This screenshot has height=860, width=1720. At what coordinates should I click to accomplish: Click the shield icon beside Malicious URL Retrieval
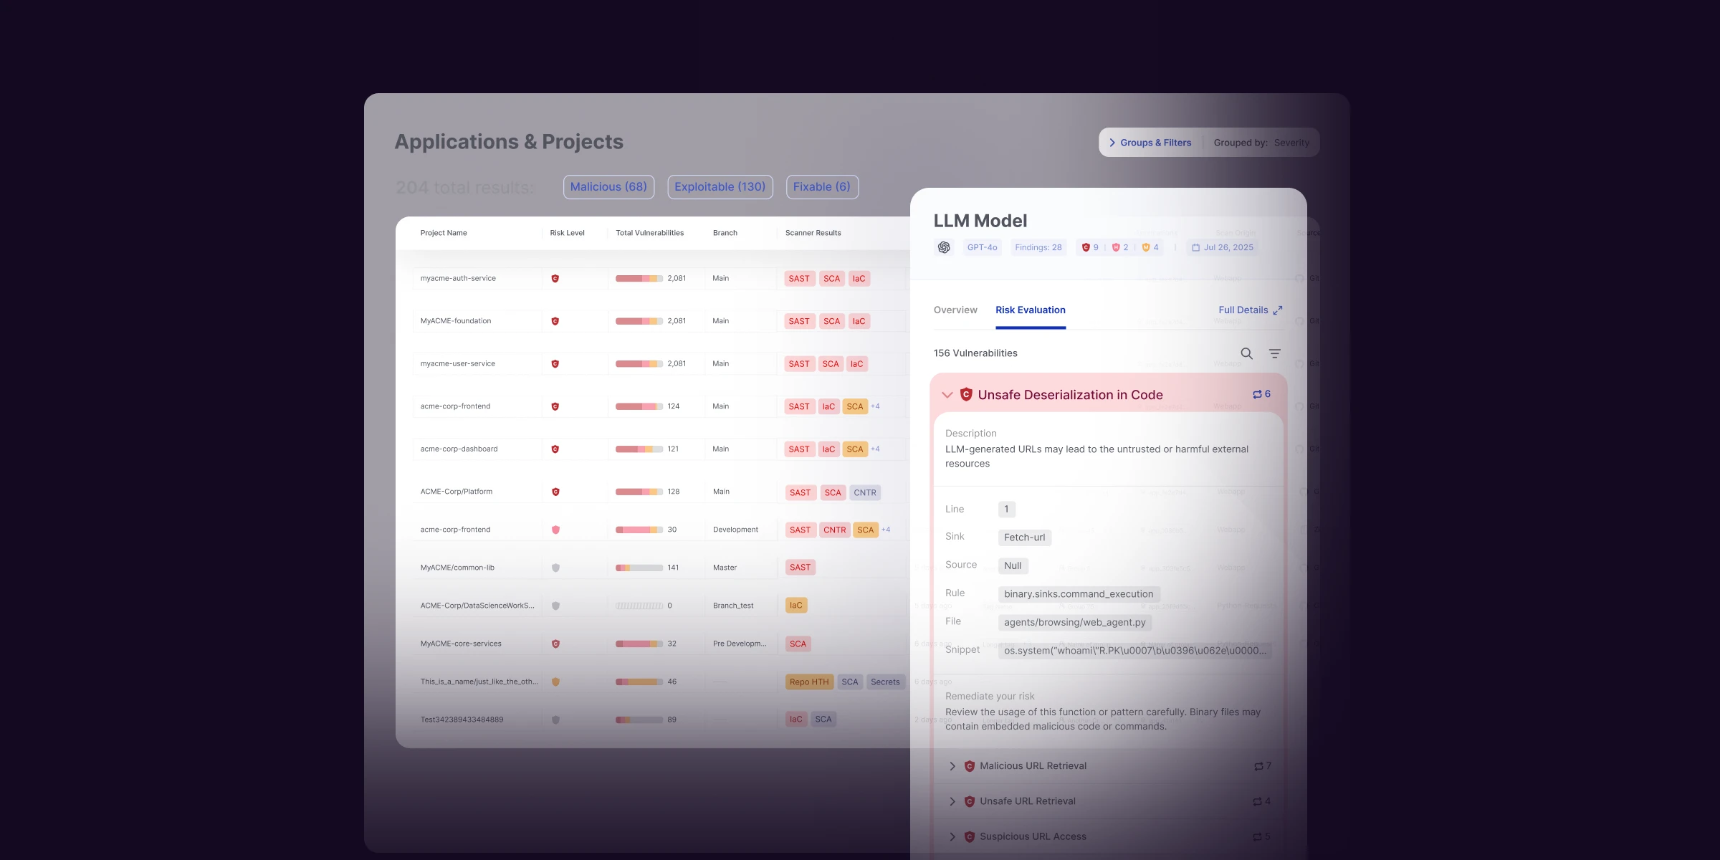click(x=970, y=766)
